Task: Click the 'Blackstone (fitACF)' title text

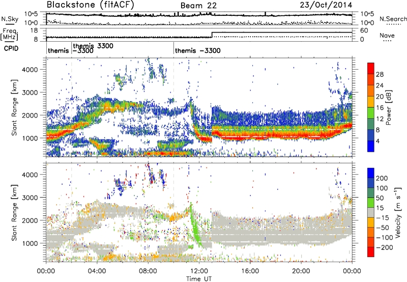Action: click(91, 5)
